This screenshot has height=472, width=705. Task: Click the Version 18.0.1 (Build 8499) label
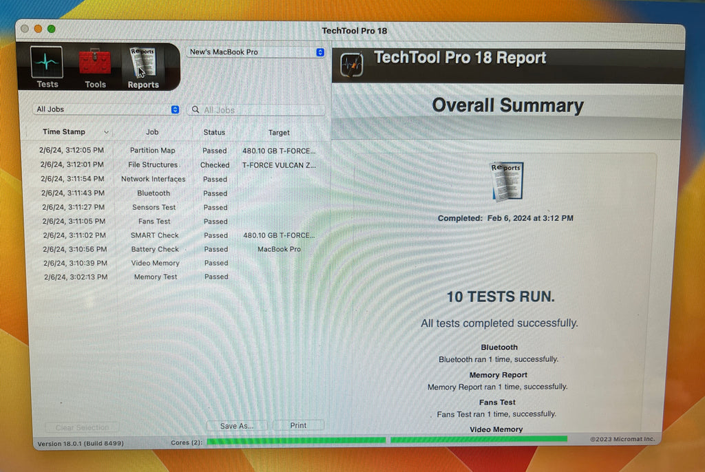[81, 443]
